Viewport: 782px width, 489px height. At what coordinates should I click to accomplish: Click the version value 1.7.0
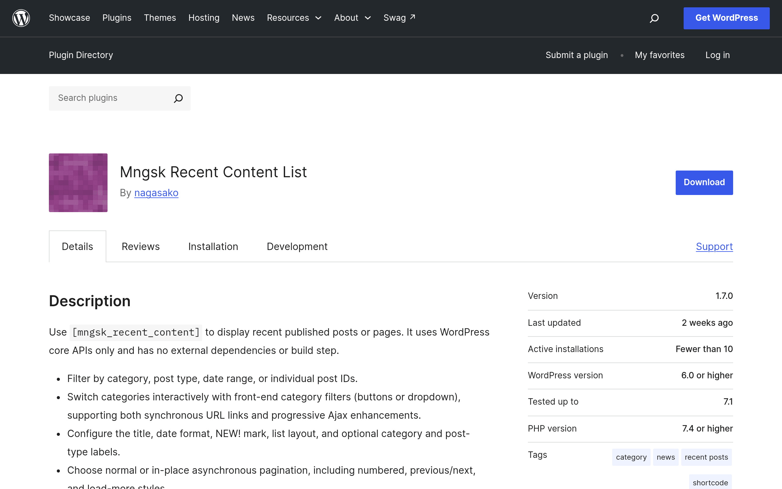(x=724, y=296)
